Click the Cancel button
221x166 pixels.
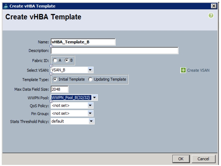click(x=204, y=159)
